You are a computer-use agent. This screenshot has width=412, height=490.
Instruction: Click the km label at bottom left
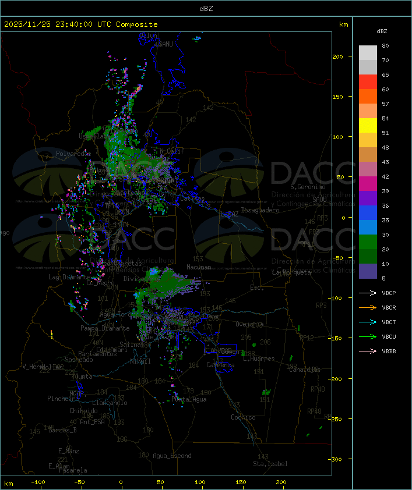[x=8, y=484]
